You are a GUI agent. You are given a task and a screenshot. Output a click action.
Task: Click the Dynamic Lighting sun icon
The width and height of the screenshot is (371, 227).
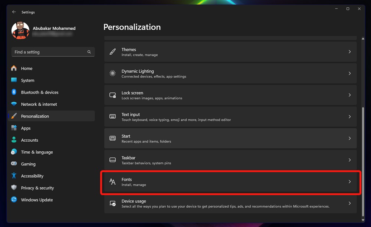[x=112, y=73]
